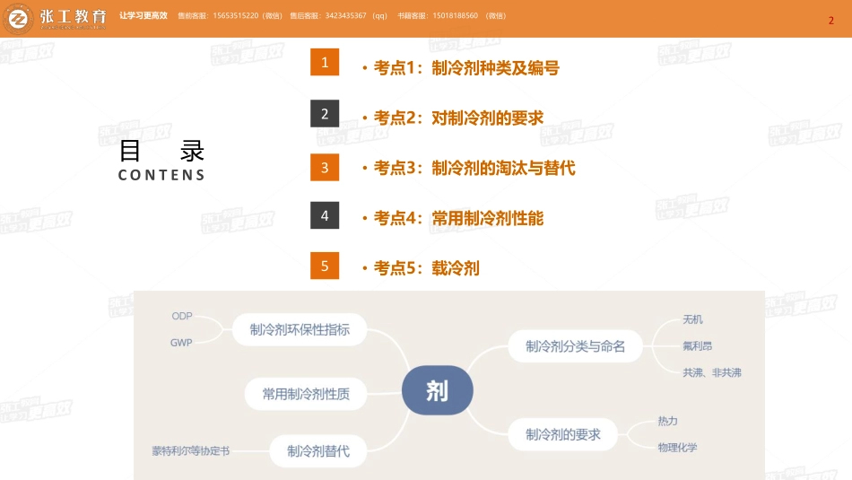Image resolution: width=852 pixels, height=480 pixels.
Task: Click the orange number 5 box
Action: click(325, 266)
